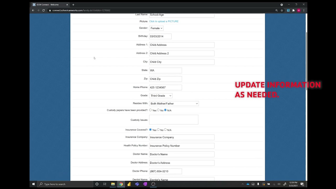The image size is (336, 189).
Task: Open the network Wi-Fi tray icon
Action: 274,184
